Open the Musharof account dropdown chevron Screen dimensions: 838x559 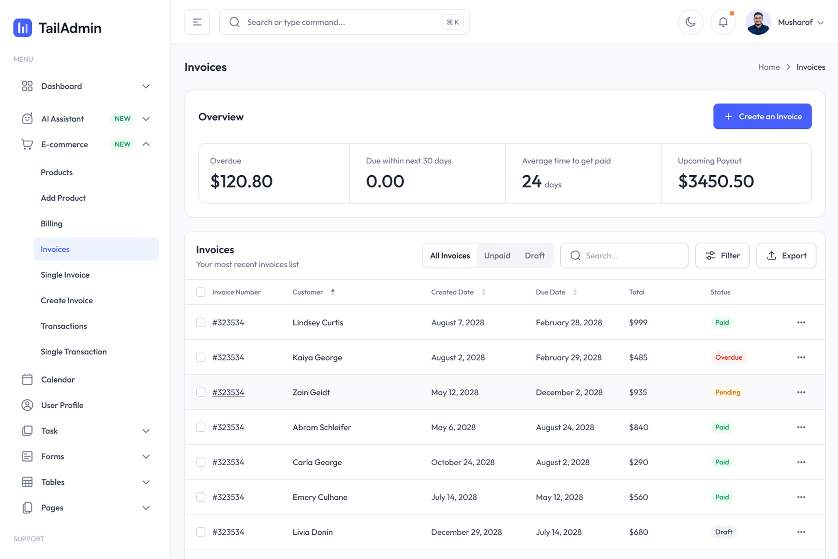point(821,22)
